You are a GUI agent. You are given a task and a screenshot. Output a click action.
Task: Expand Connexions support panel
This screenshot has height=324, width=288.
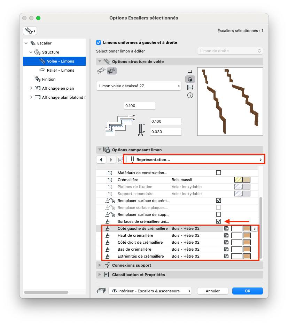point(100,265)
